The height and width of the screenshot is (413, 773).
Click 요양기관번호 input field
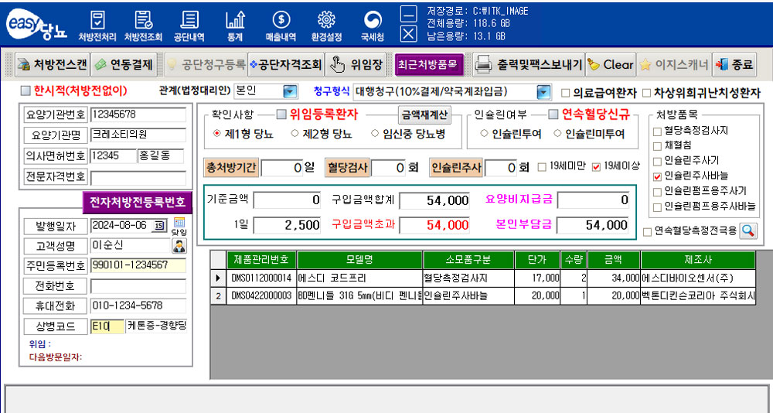click(x=138, y=114)
